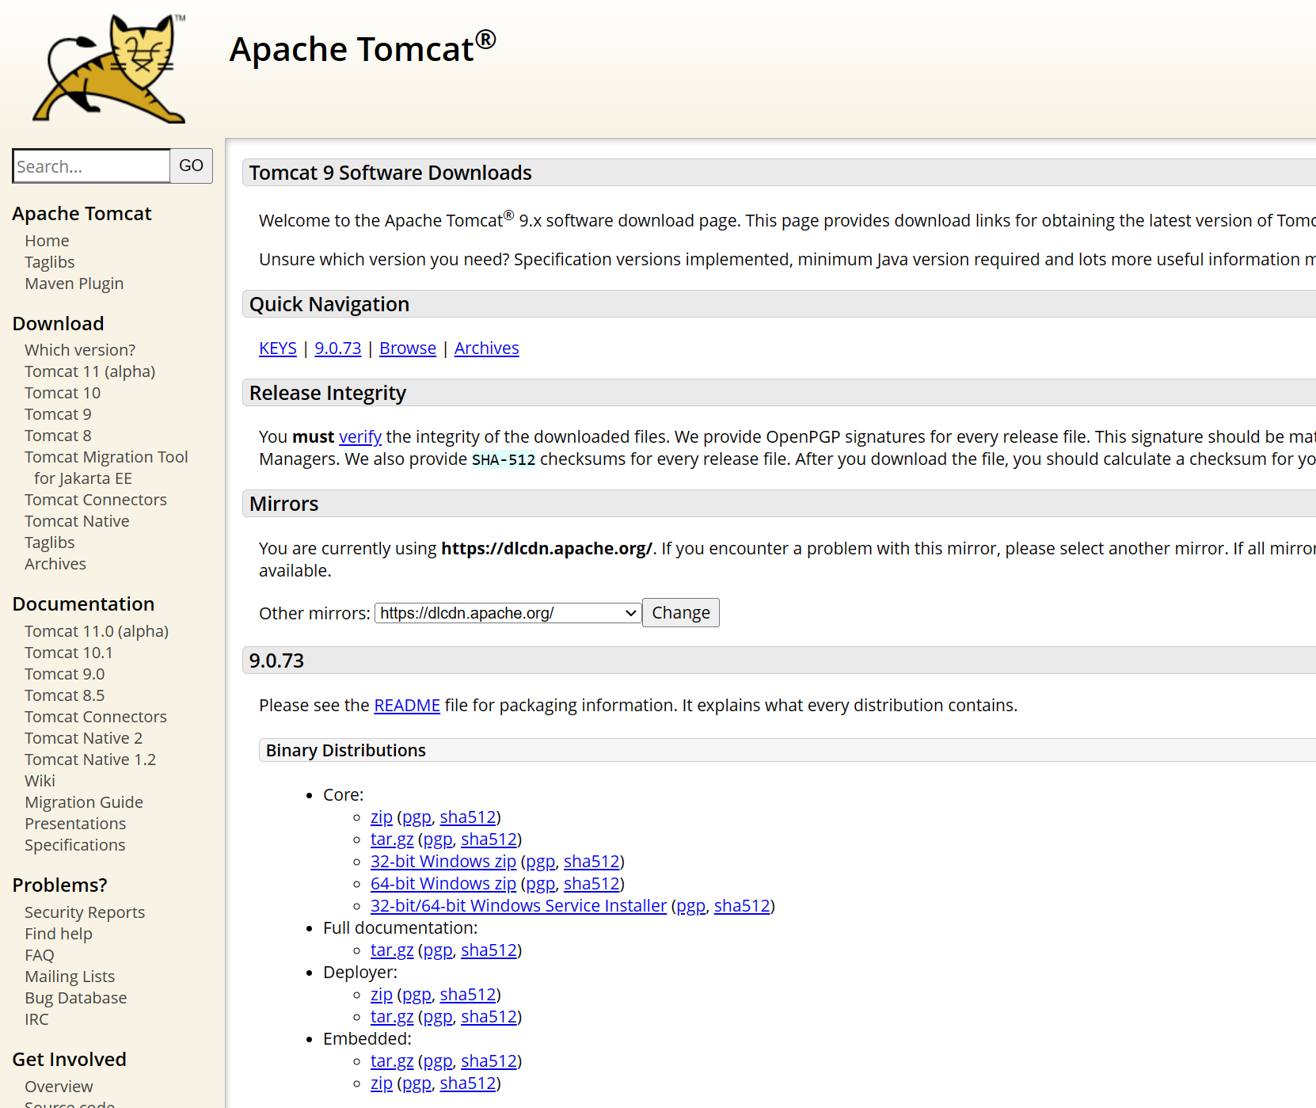
Task: Open Tomcat Connectors documentation link
Action: 96,717
